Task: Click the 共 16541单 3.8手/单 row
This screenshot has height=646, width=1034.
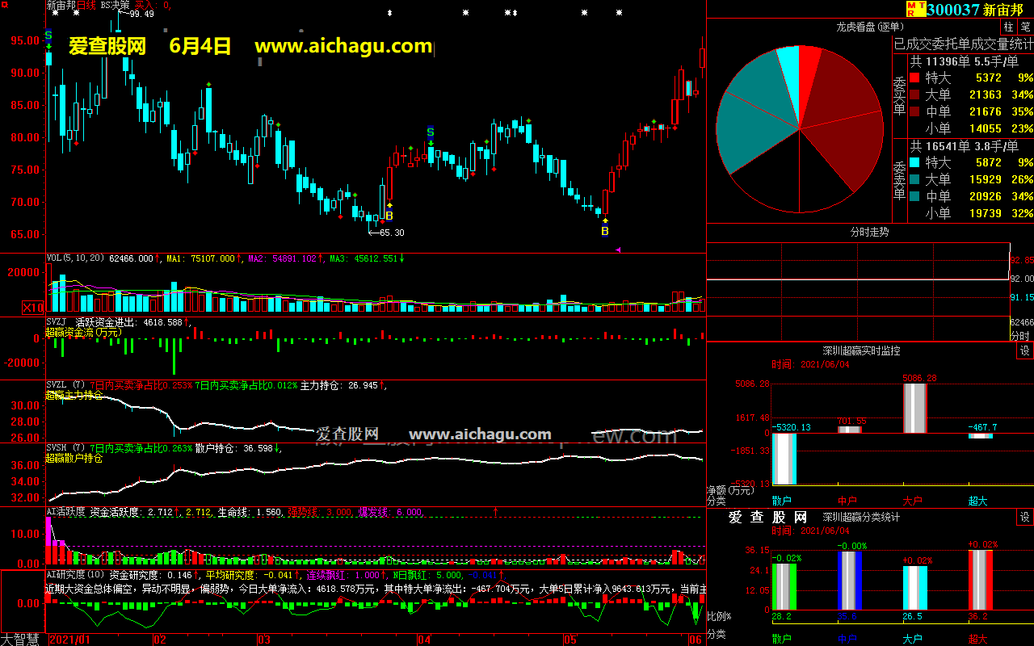Action: pyautogui.click(x=964, y=145)
